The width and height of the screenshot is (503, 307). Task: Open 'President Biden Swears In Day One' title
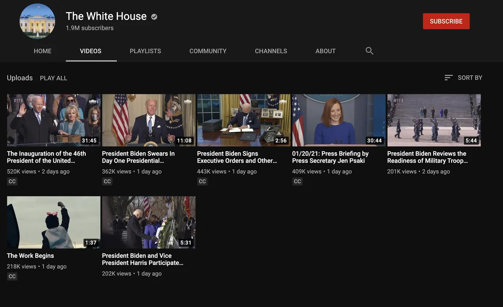138,157
